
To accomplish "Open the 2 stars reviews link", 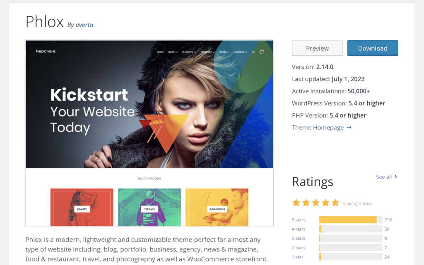I will [299, 248].
